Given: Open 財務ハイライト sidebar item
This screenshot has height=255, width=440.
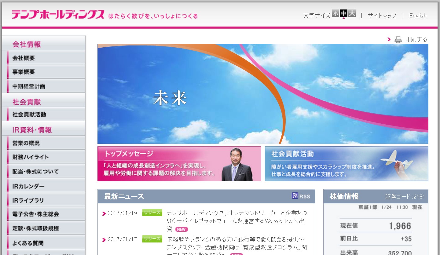Looking at the screenshot, I should tap(46, 157).
